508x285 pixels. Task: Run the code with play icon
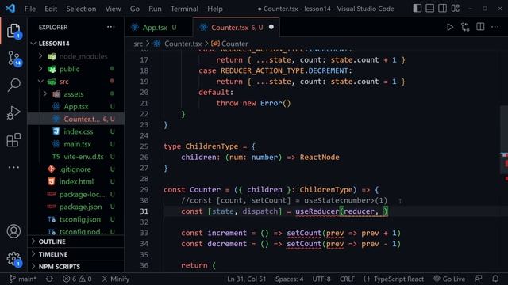(x=450, y=27)
